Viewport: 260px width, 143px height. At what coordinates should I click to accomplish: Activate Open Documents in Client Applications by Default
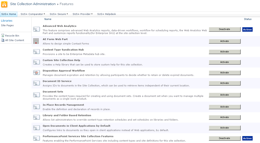pyautogui.click(x=225, y=128)
